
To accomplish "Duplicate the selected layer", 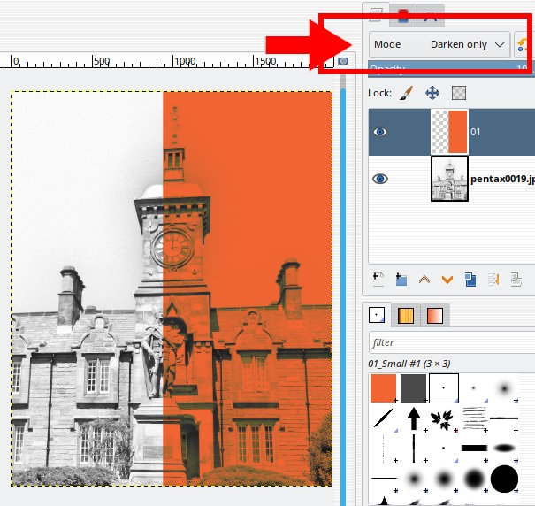I will (x=470, y=280).
